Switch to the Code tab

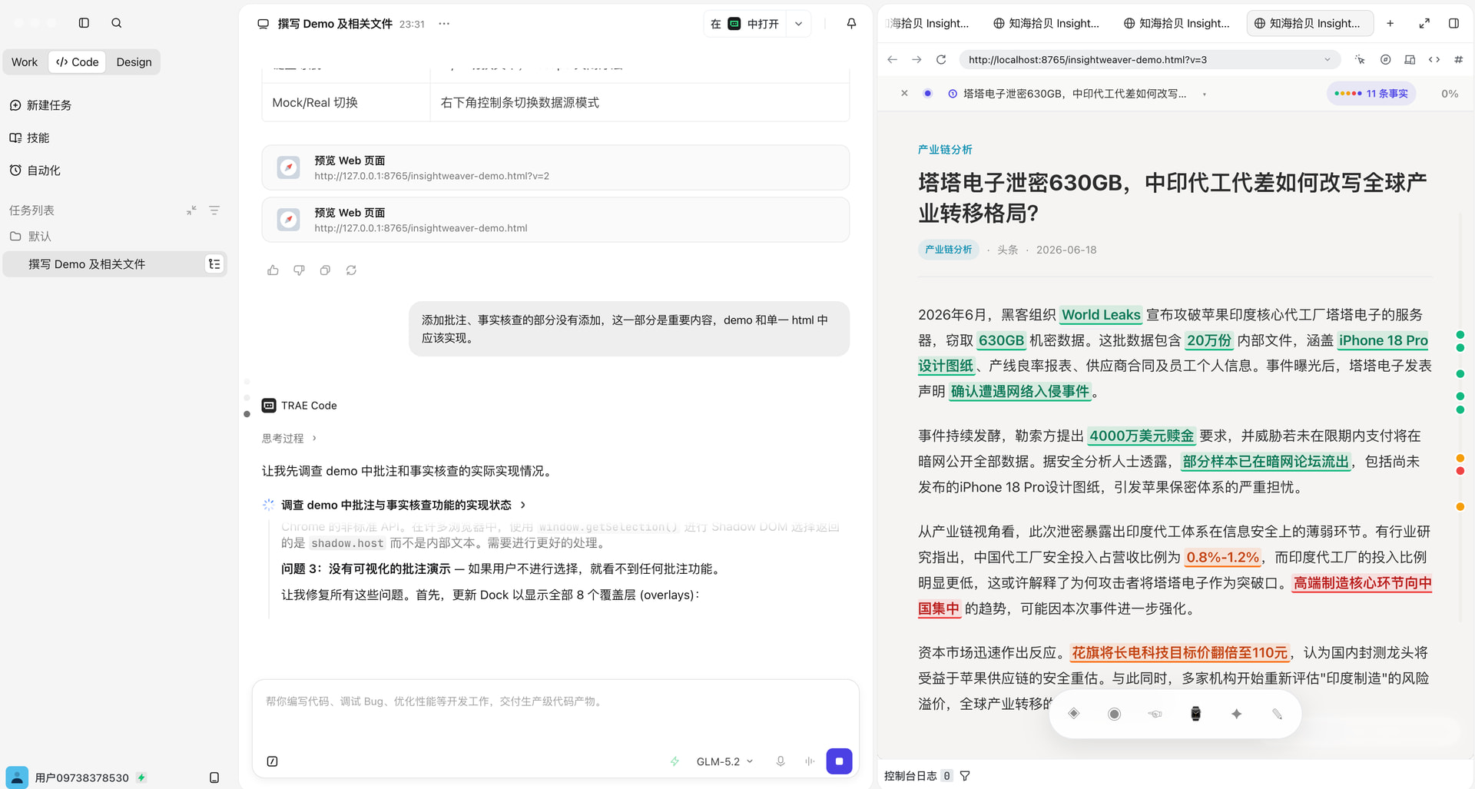[x=78, y=62]
